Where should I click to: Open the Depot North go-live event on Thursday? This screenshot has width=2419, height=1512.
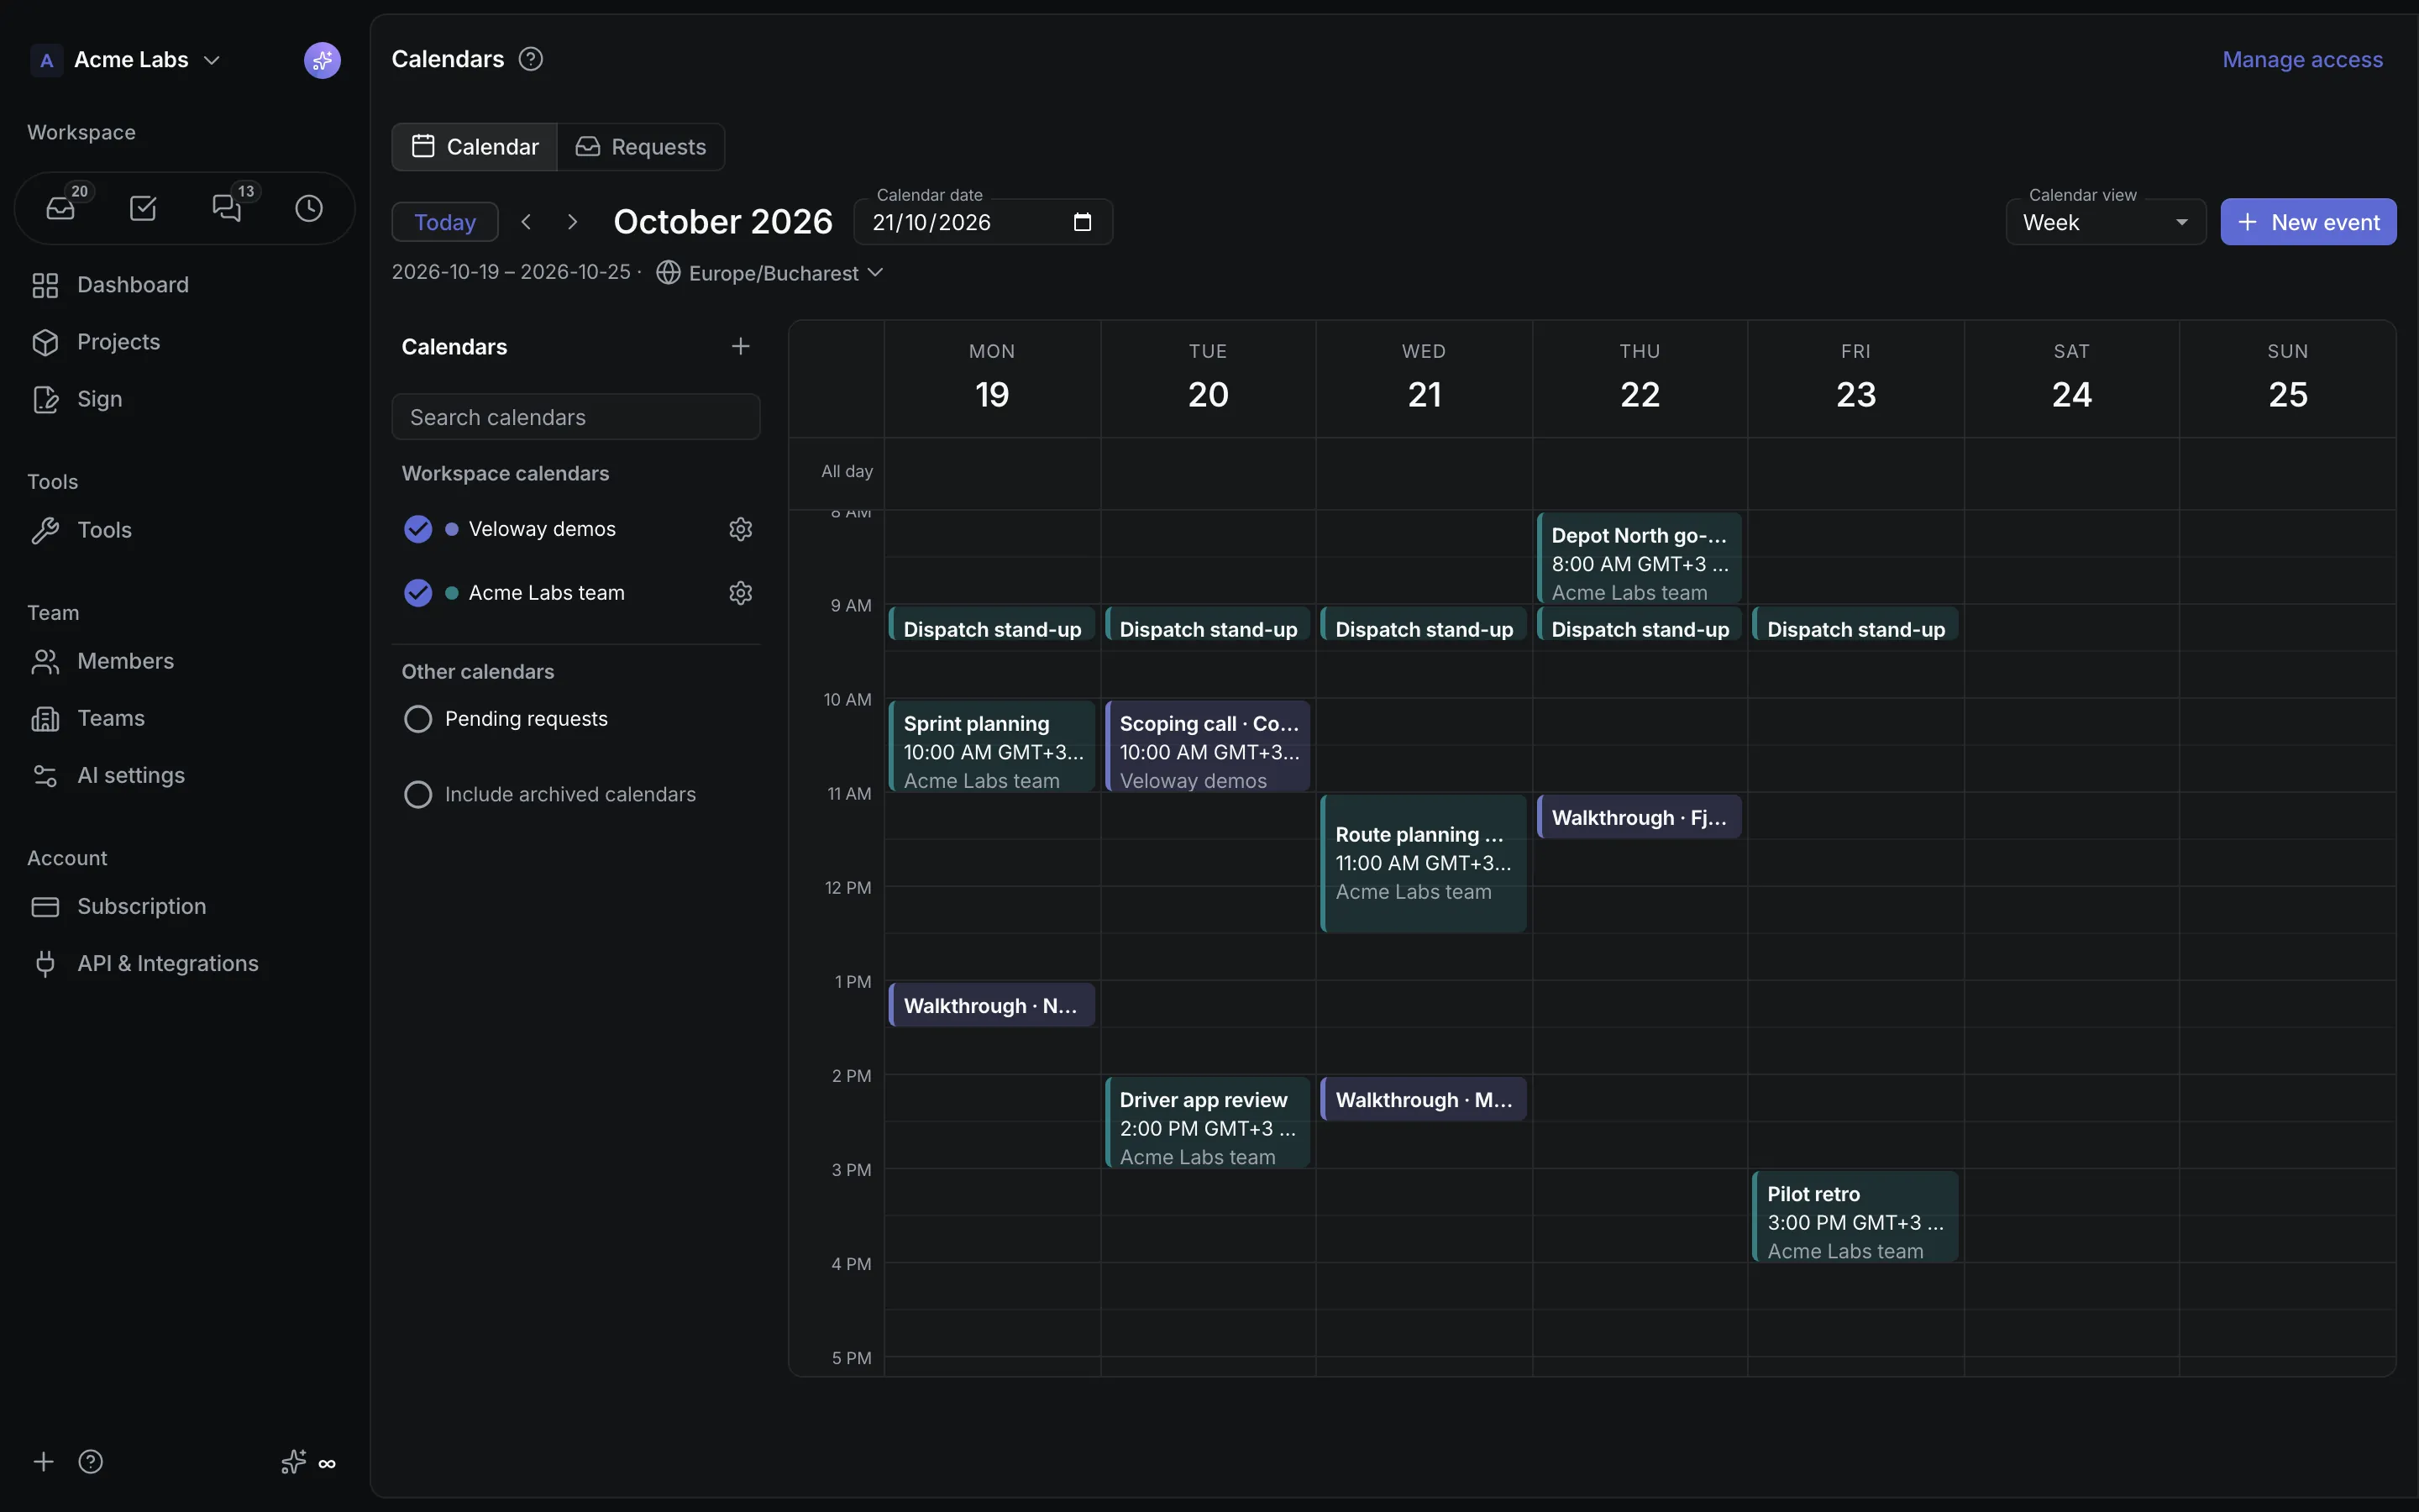pos(1640,558)
